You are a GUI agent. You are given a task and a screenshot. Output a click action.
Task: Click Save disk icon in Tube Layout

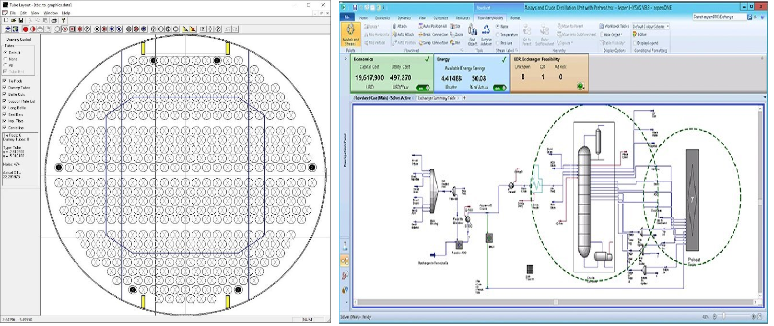(21, 20)
